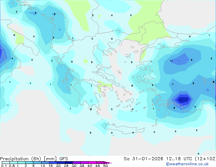Click the legend label '10'

(x=43, y=166)
